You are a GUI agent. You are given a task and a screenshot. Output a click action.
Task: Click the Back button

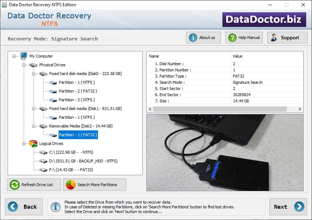(x=24, y=207)
